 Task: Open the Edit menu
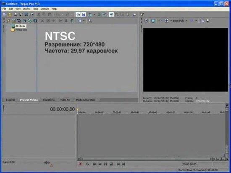pyautogui.click(x=10, y=9)
